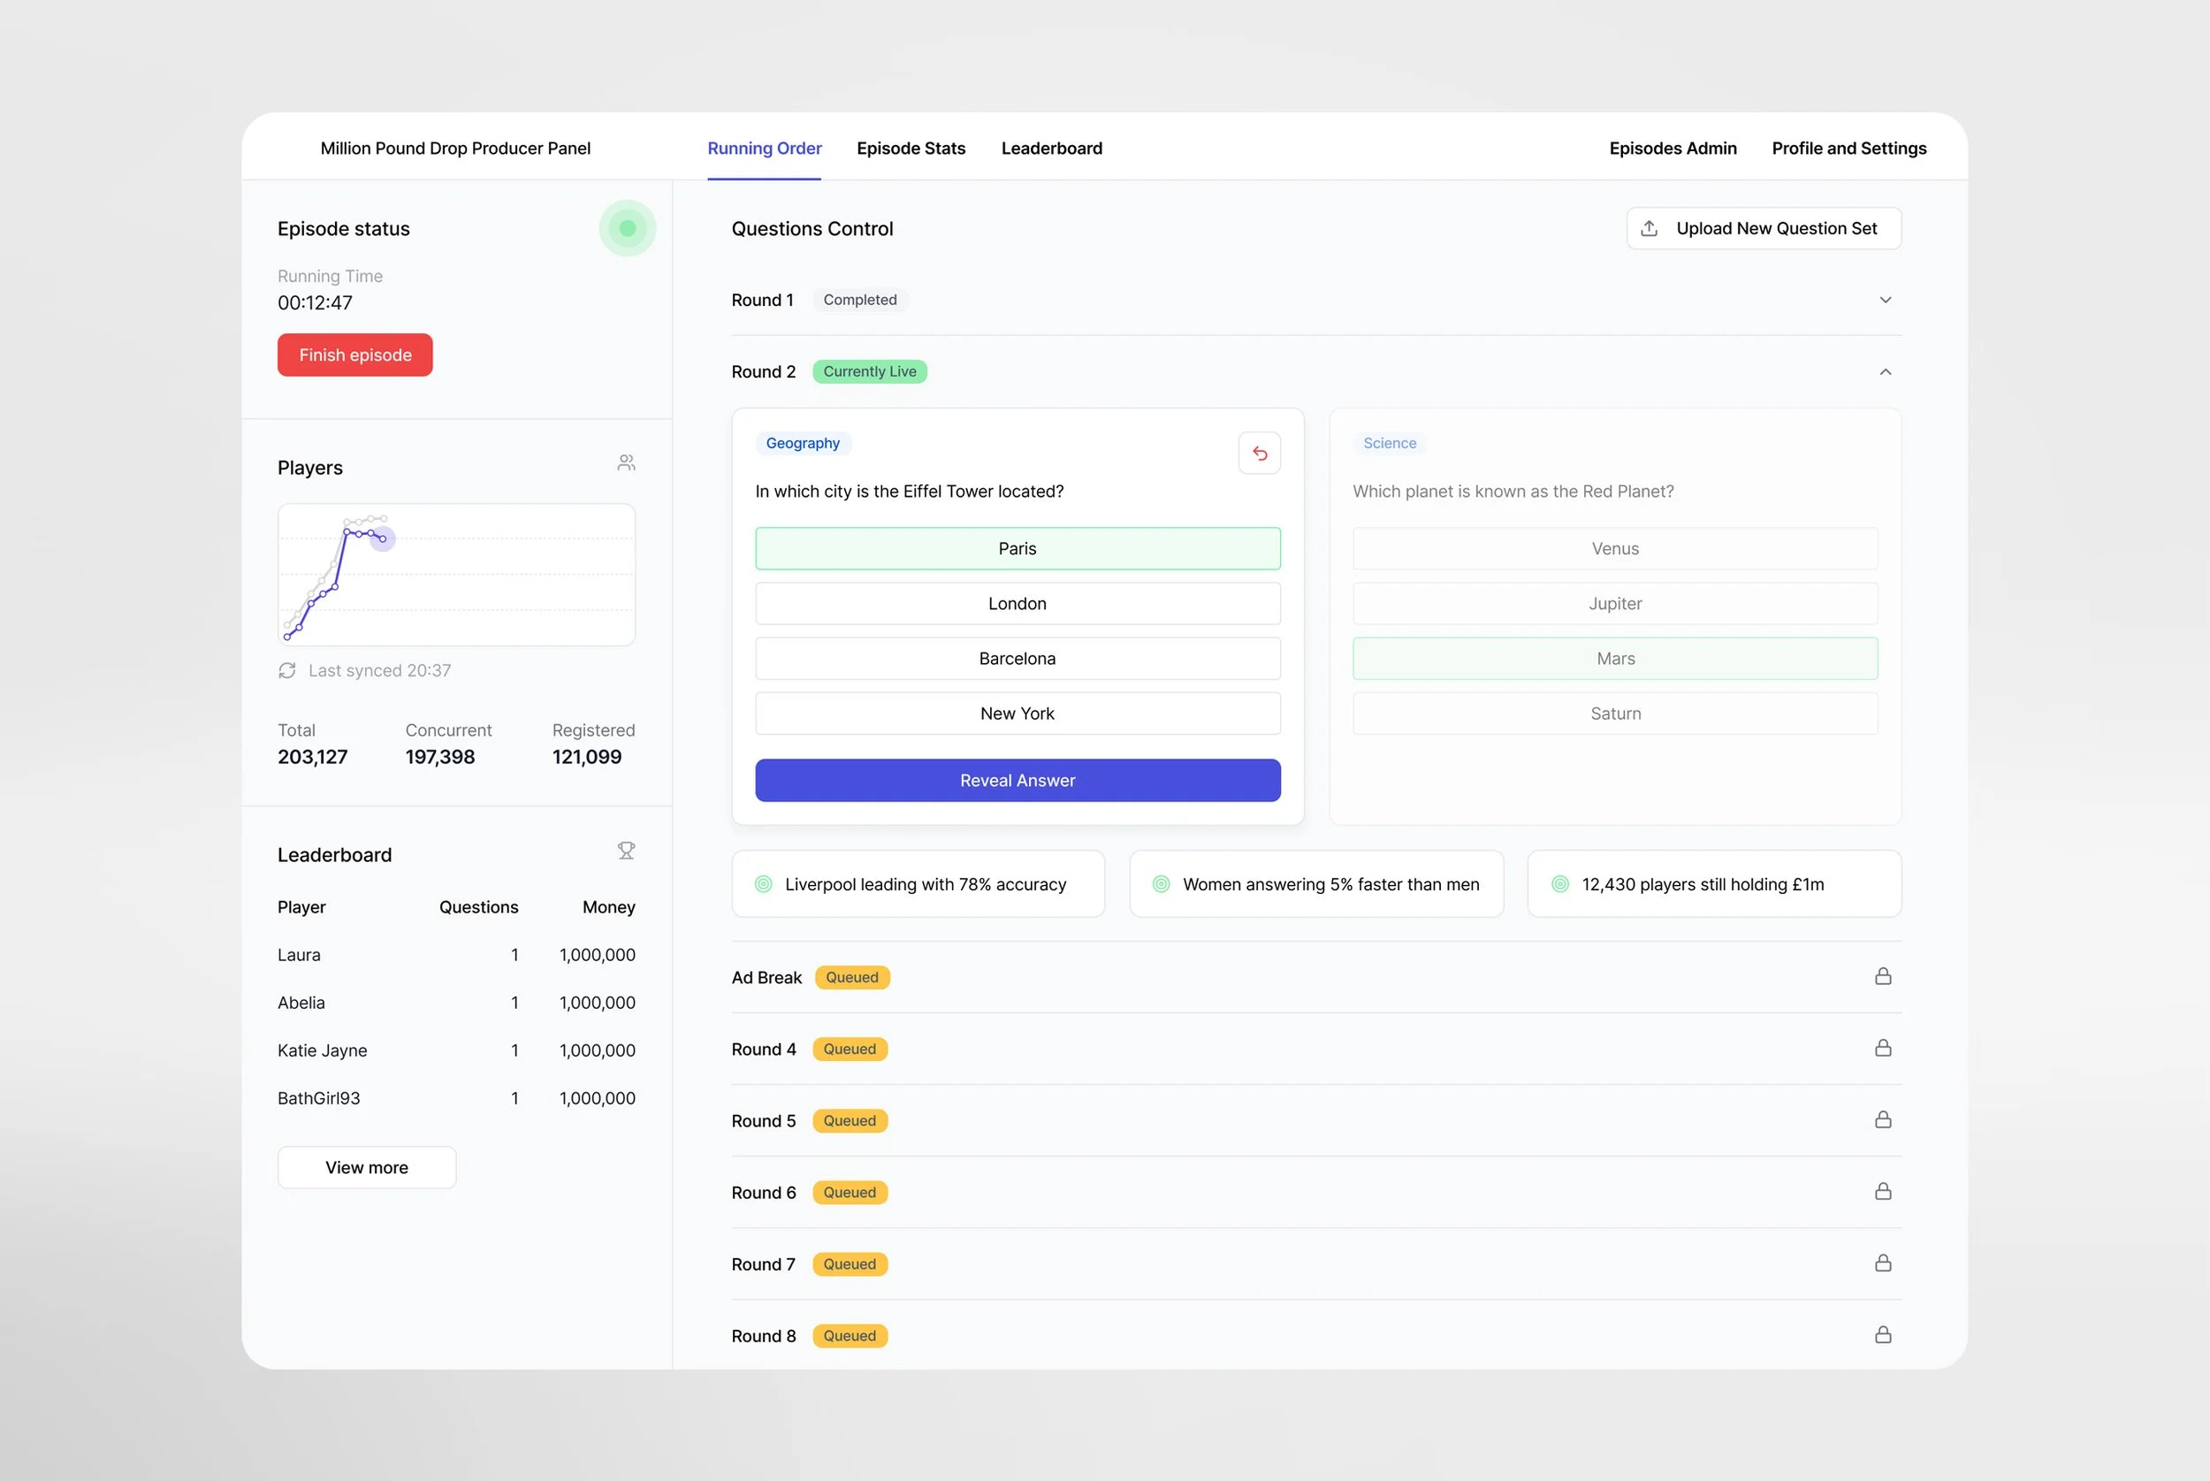
Task: Collapse Round 2 with the chevron
Action: tap(1885, 372)
